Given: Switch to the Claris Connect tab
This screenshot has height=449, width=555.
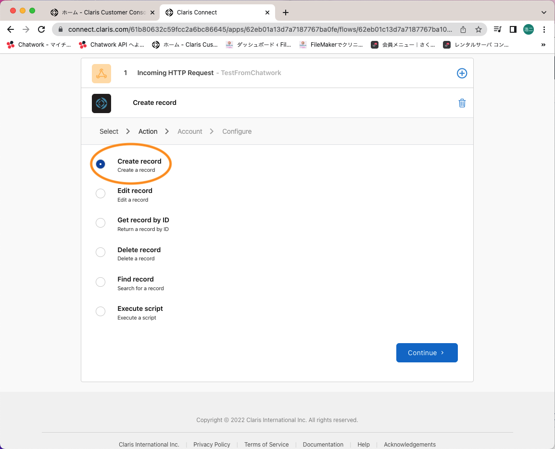Looking at the screenshot, I should (217, 13).
